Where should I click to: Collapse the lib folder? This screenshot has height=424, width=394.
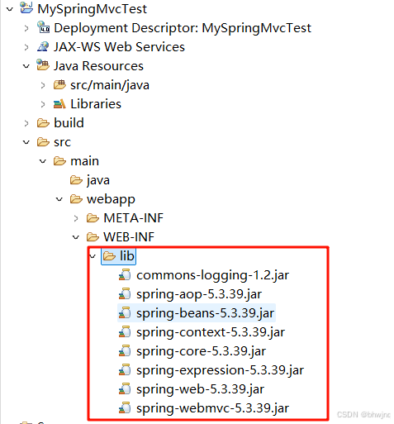93,256
